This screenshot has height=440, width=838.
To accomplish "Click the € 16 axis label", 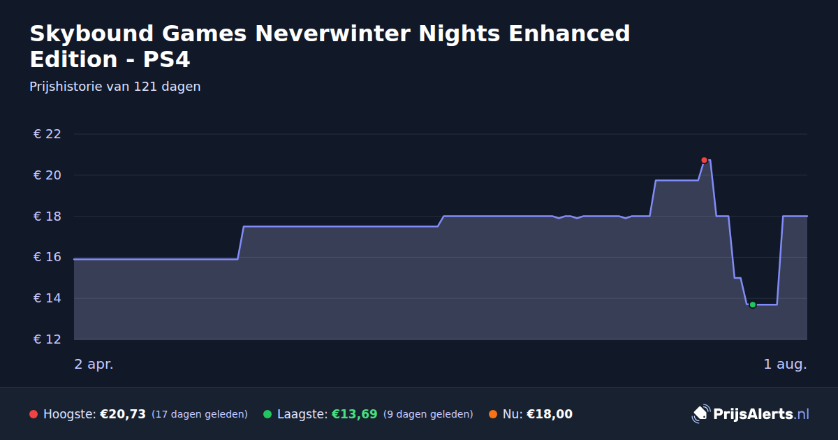I will pos(47,257).
